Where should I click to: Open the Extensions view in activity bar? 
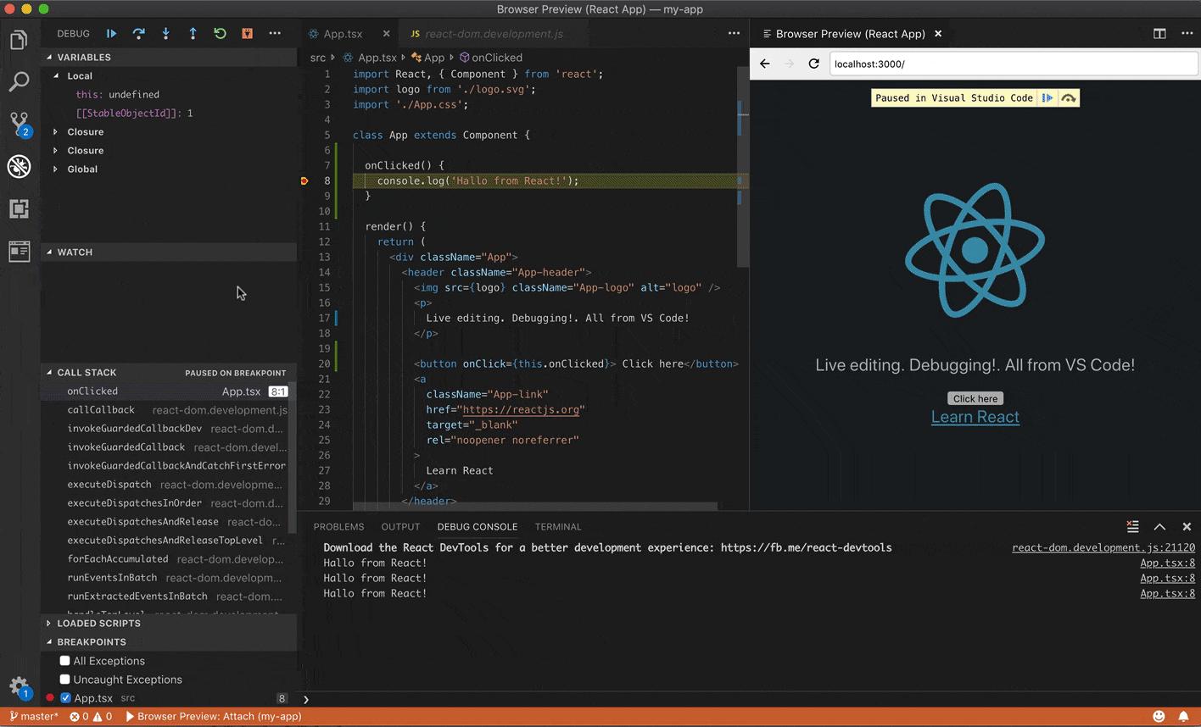coord(19,208)
